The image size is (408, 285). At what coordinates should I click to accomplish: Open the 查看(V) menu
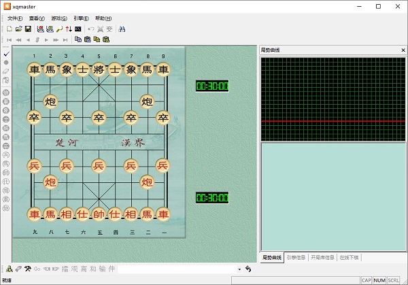37,18
